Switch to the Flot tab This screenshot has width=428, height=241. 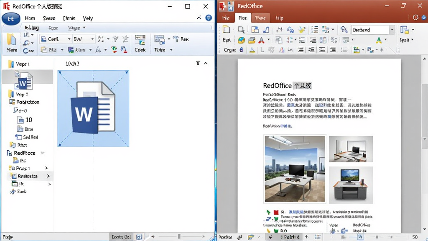[x=243, y=18]
